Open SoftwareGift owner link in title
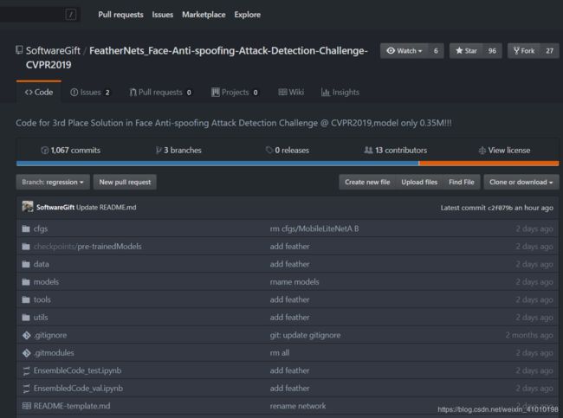 coord(53,50)
